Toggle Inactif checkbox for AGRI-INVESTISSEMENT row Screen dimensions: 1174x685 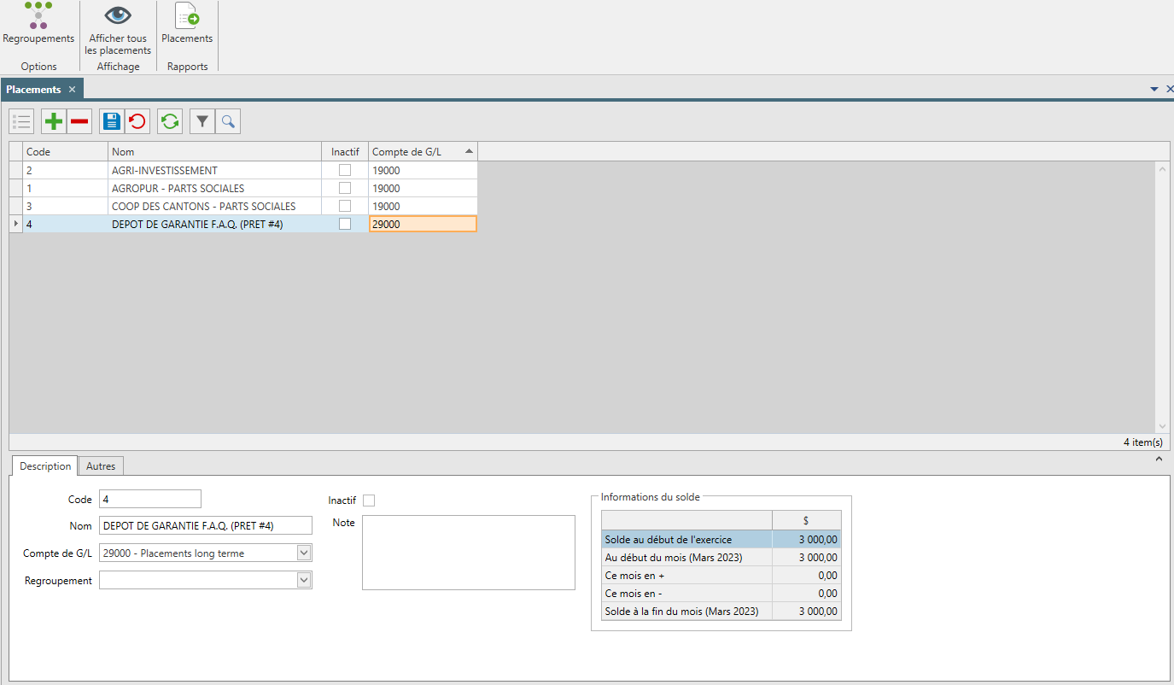[345, 170]
